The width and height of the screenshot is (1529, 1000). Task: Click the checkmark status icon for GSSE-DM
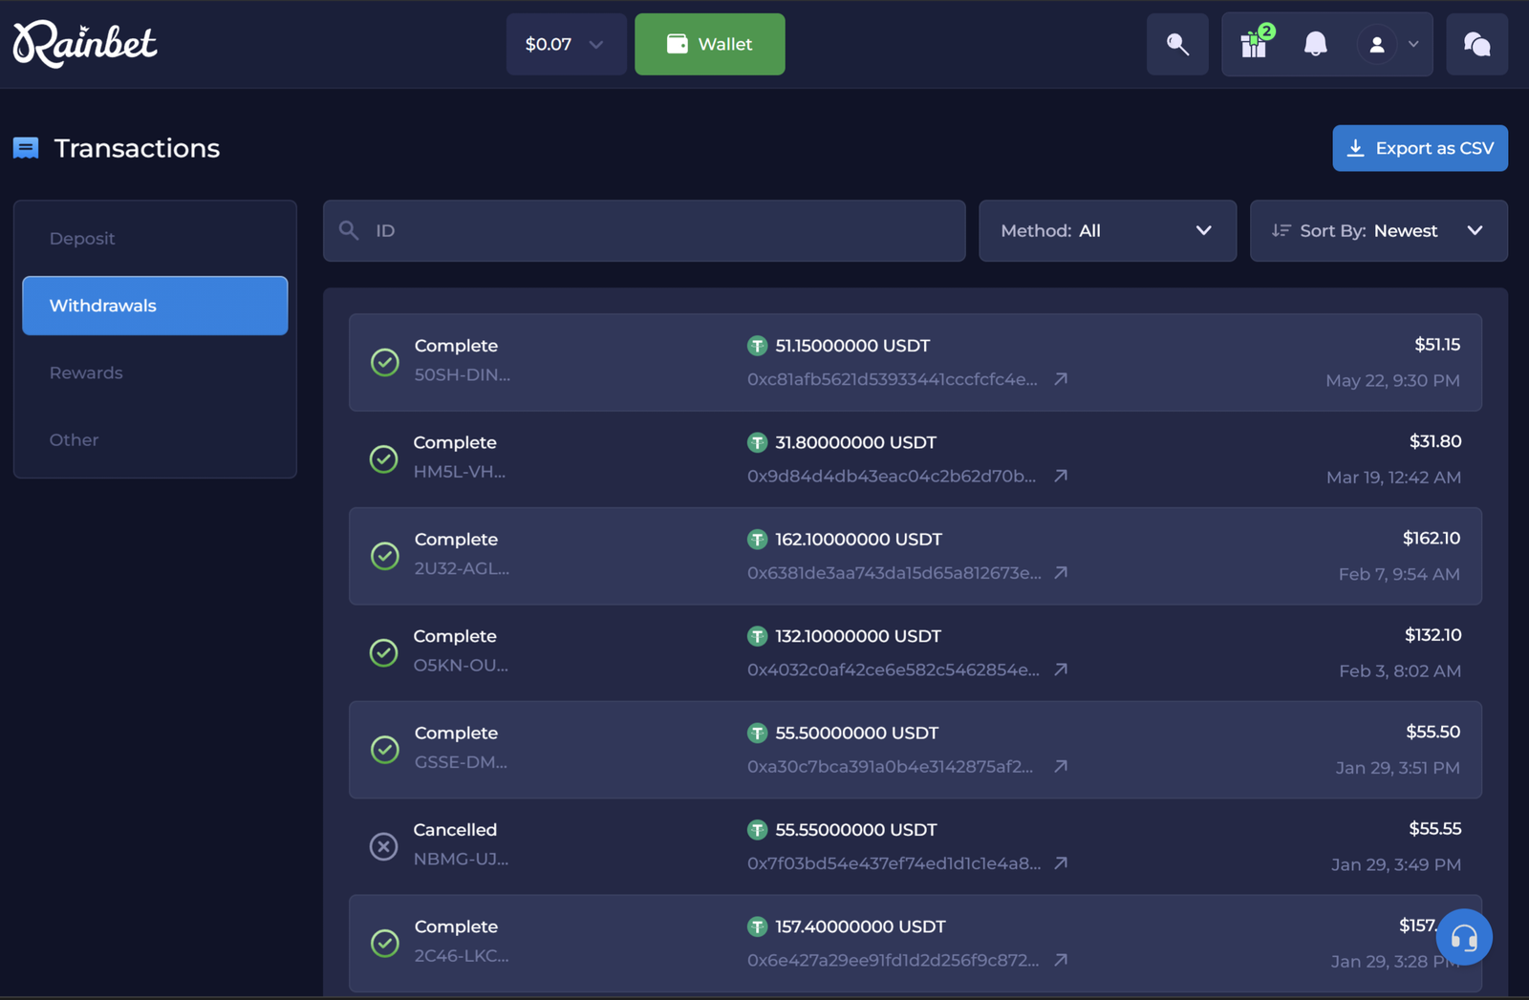pyautogui.click(x=385, y=750)
